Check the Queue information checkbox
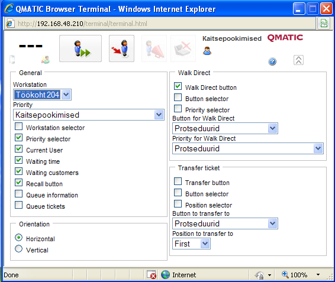Image resolution: width=335 pixels, height=282 pixels. coord(18,194)
